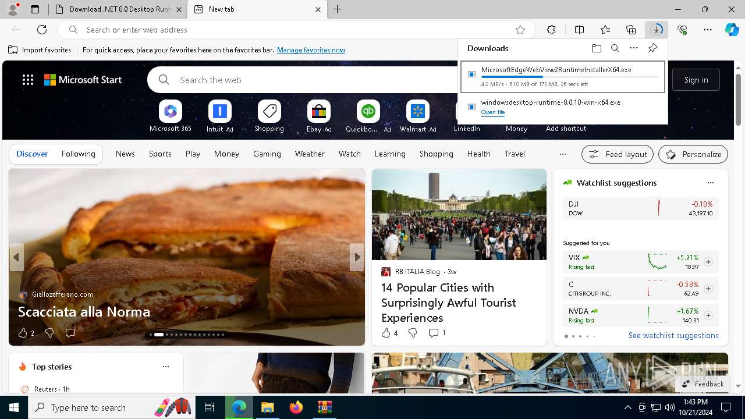Open the Collections icon

(631, 30)
